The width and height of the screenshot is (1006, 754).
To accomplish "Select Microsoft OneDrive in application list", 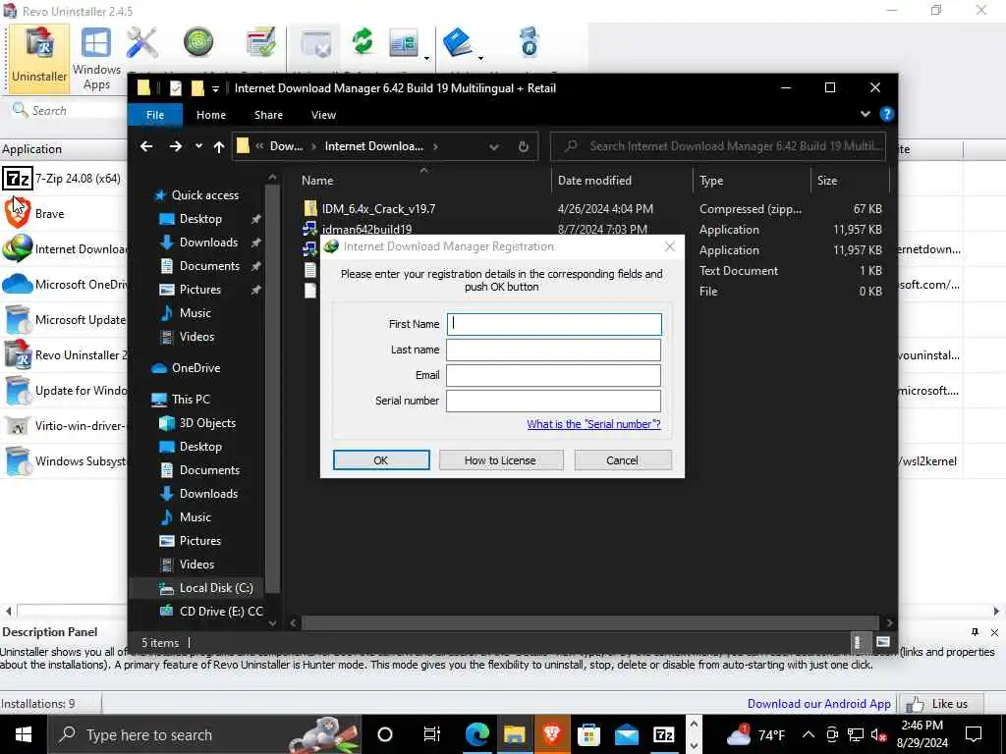I will pos(64,284).
